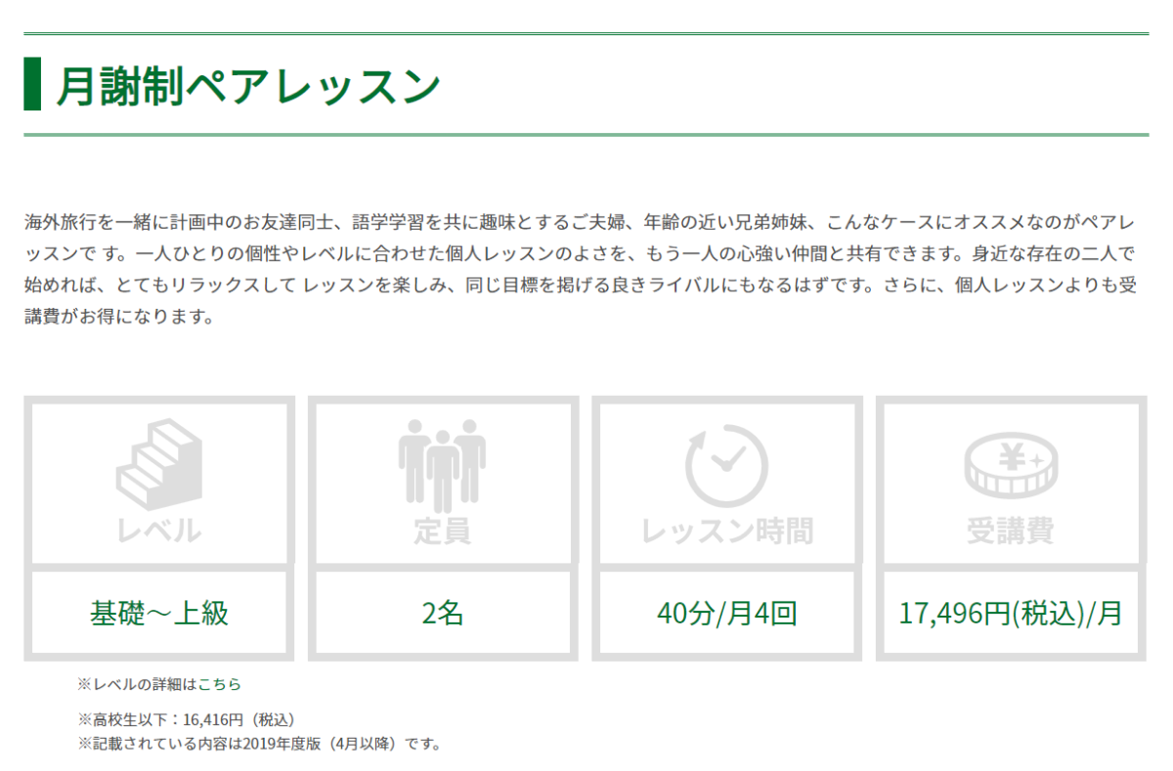This screenshot has height=771, width=1173.
Task: Click the paragraph starting 海外旅行を一緒に
Action: click(580, 270)
